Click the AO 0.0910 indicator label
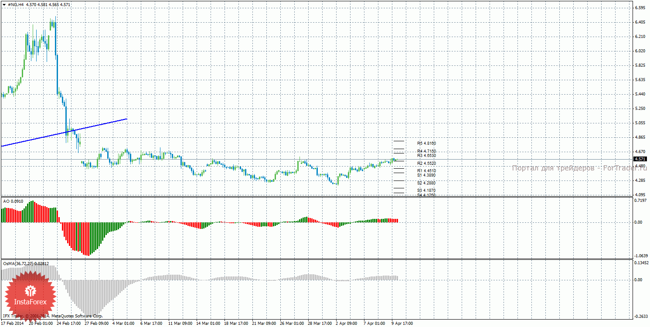This screenshot has width=650, height=327. [x=13, y=201]
